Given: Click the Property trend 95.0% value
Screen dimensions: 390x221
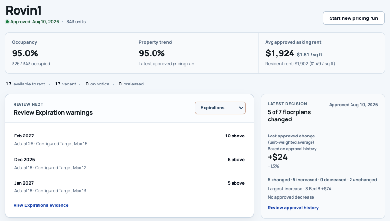Looking at the screenshot, I should [x=152, y=53].
